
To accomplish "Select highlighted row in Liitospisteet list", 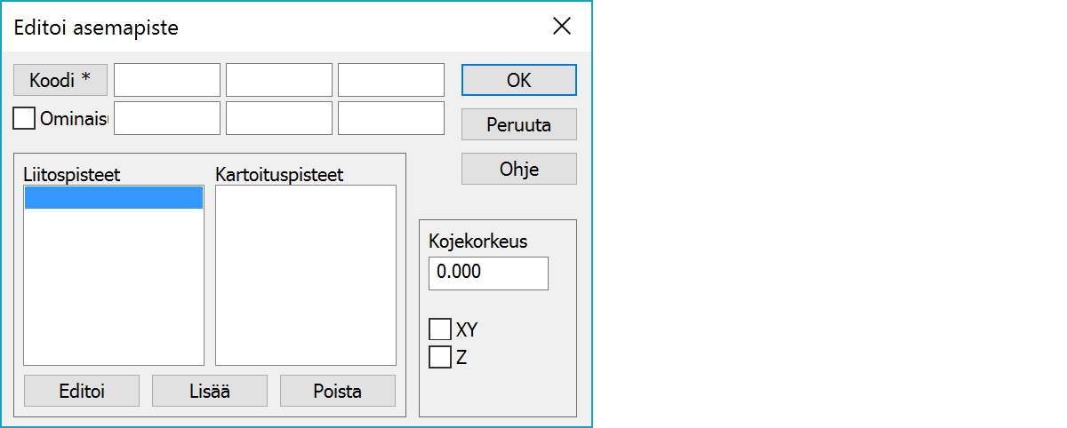I will pos(114,197).
